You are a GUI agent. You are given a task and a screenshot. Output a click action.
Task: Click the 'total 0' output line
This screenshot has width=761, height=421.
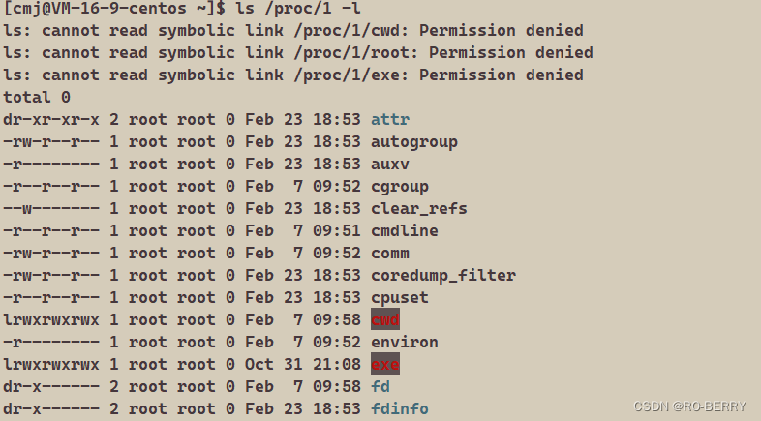coord(37,98)
